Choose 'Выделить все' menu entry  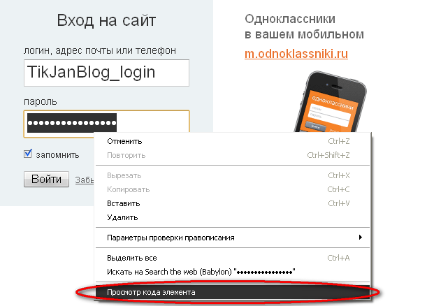233,258
